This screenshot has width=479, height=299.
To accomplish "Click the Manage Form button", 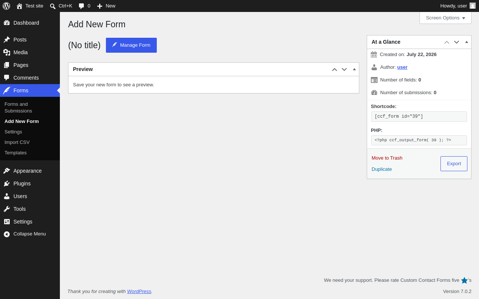I will click(131, 45).
